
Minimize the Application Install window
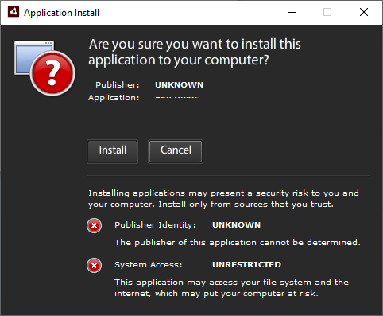(292, 12)
